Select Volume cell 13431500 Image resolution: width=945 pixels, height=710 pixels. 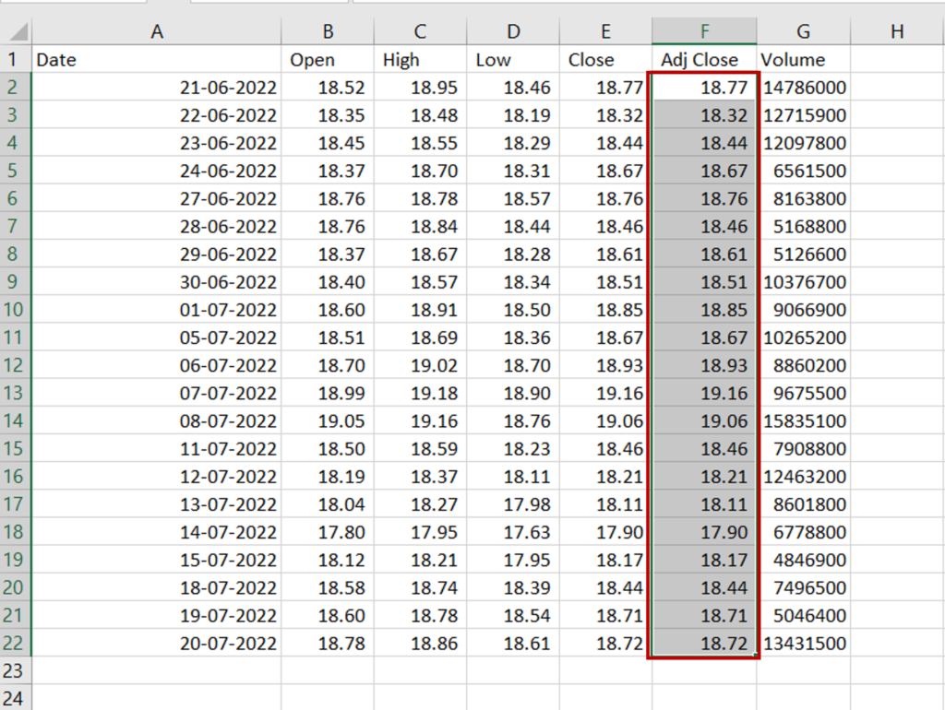804,644
